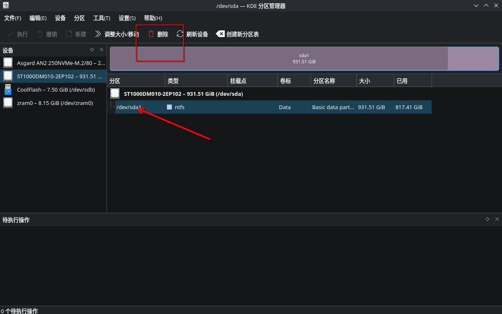Open the 分区 menu

[x=80, y=18]
